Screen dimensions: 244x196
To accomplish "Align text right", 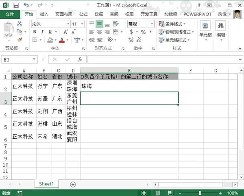I will click(x=107, y=32).
